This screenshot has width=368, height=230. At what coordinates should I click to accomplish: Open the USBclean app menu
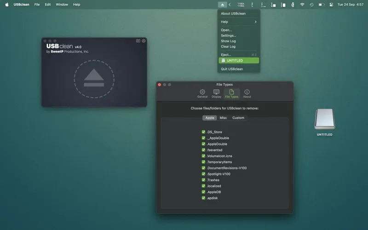click(21, 5)
